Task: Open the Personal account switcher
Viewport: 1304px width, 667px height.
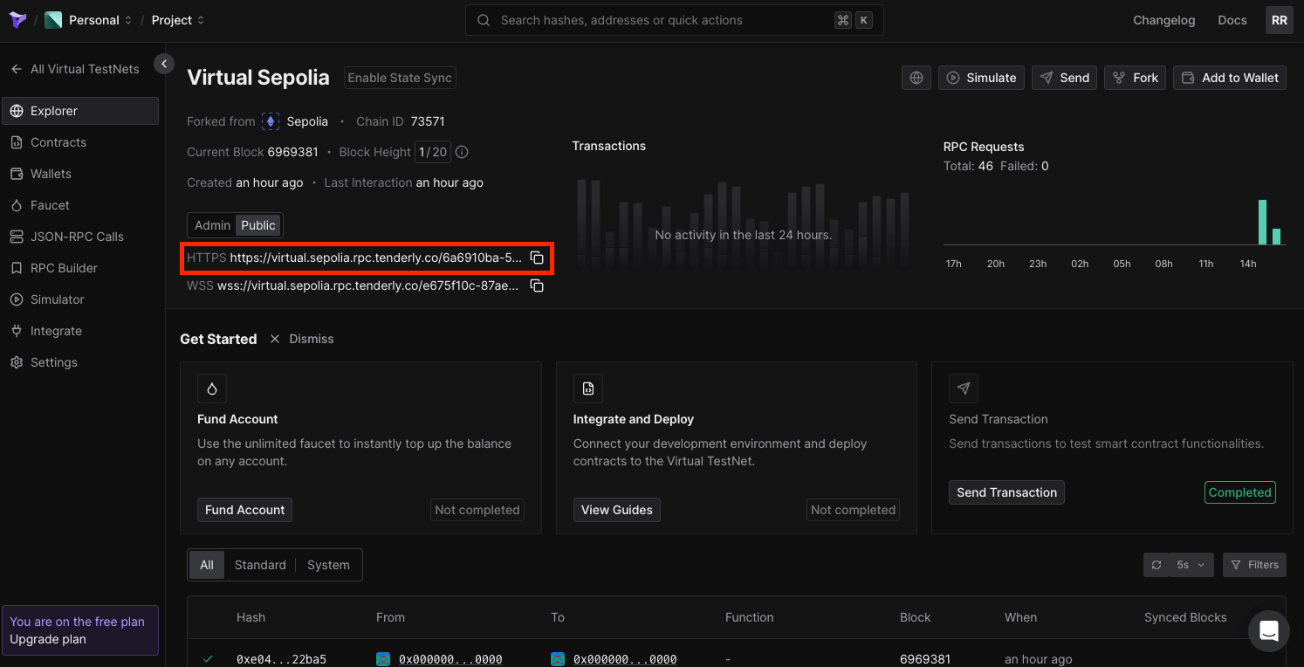Action: point(89,20)
